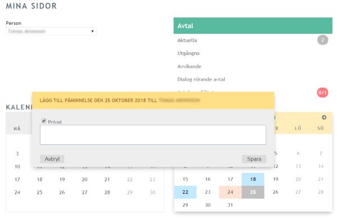Click the Avtal panel header
The image size is (337, 219).
[x=253, y=26]
